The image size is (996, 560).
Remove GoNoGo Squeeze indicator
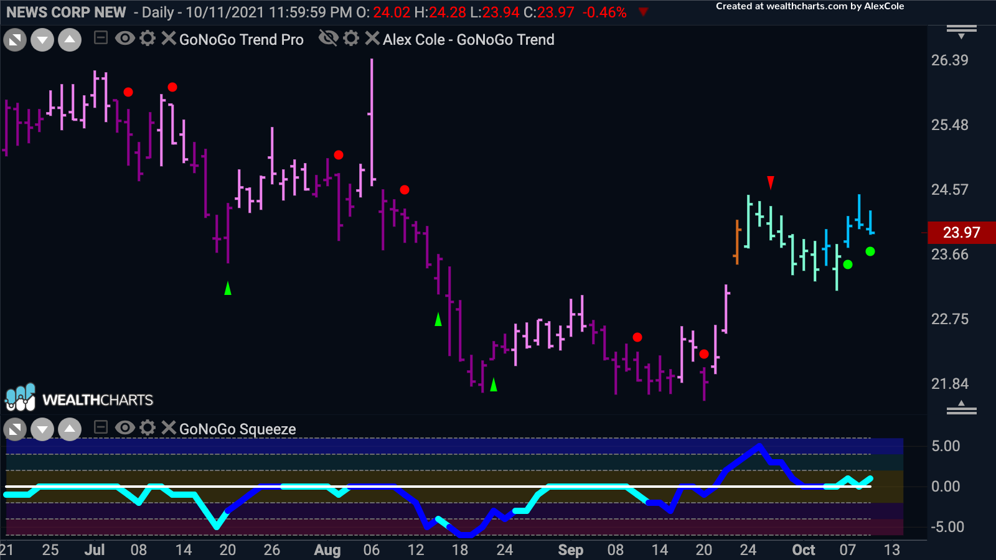(168, 427)
